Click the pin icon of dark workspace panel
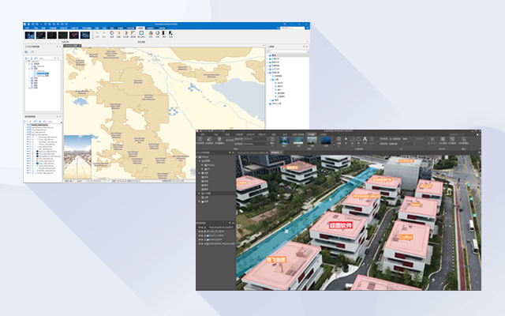 230,152
